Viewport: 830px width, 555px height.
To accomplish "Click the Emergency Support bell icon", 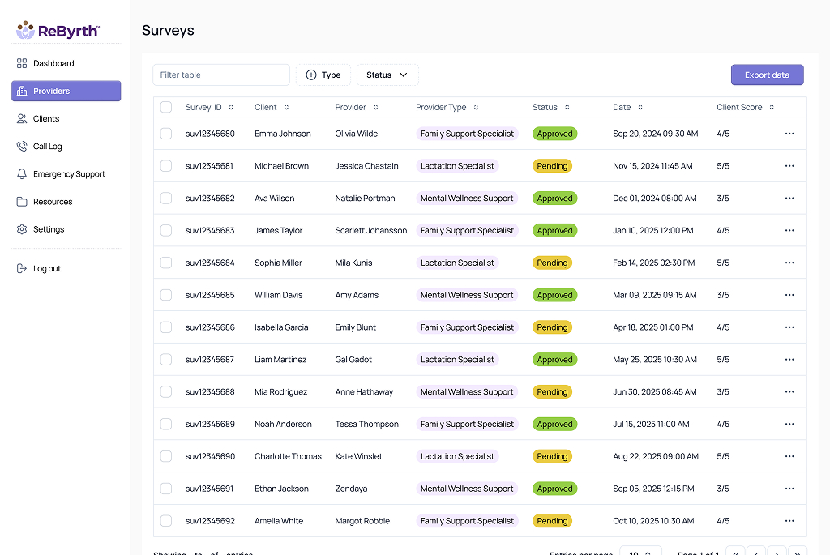I will (x=22, y=174).
